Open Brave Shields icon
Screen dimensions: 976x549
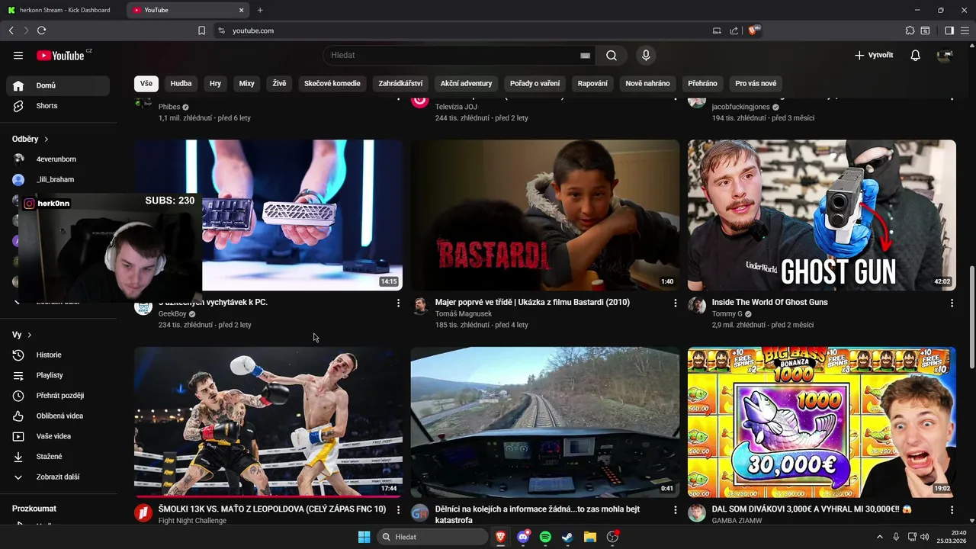point(754,30)
